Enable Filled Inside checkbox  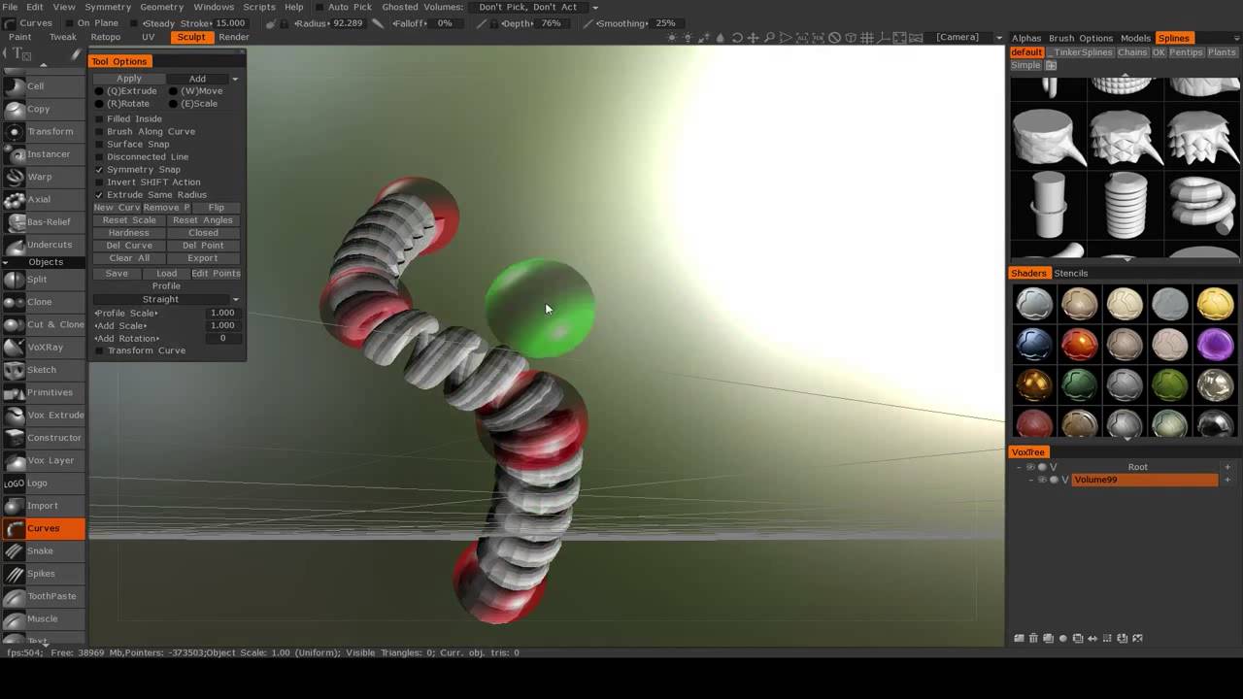pyautogui.click(x=99, y=118)
